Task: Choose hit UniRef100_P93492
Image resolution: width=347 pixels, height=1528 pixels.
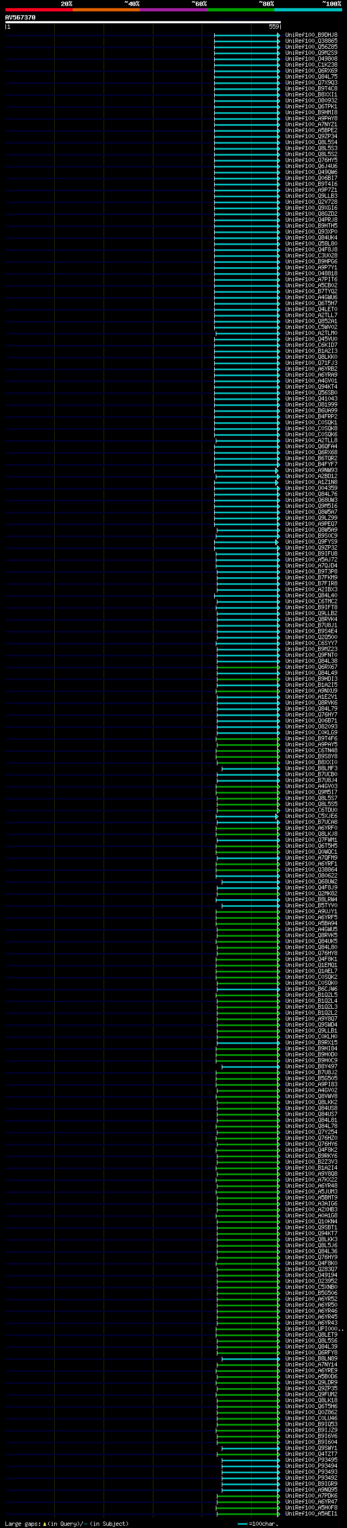Action: click(x=311, y=1478)
